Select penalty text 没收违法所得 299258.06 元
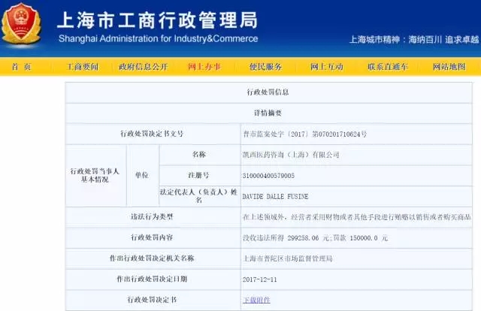This screenshot has width=481, height=311. (x=286, y=238)
